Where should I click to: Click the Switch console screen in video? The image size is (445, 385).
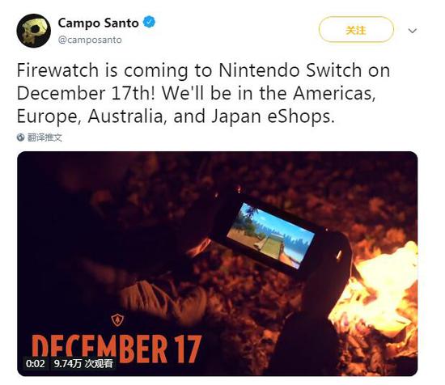[x=271, y=235]
